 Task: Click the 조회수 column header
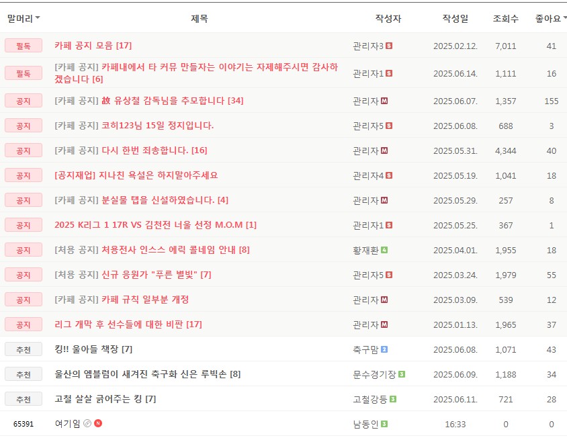click(x=505, y=18)
